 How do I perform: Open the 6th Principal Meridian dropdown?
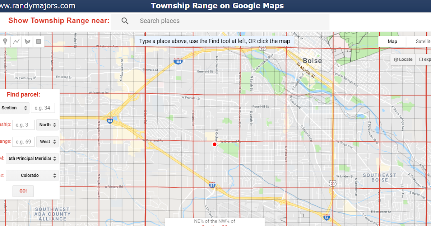click(x=32, y=158)
